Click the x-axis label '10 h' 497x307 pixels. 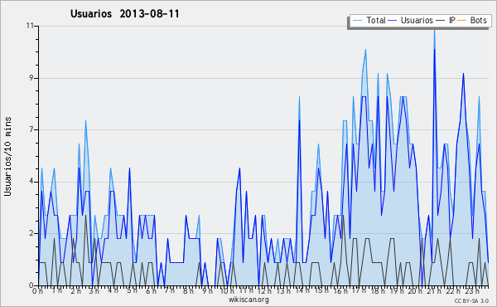(227, 291)
